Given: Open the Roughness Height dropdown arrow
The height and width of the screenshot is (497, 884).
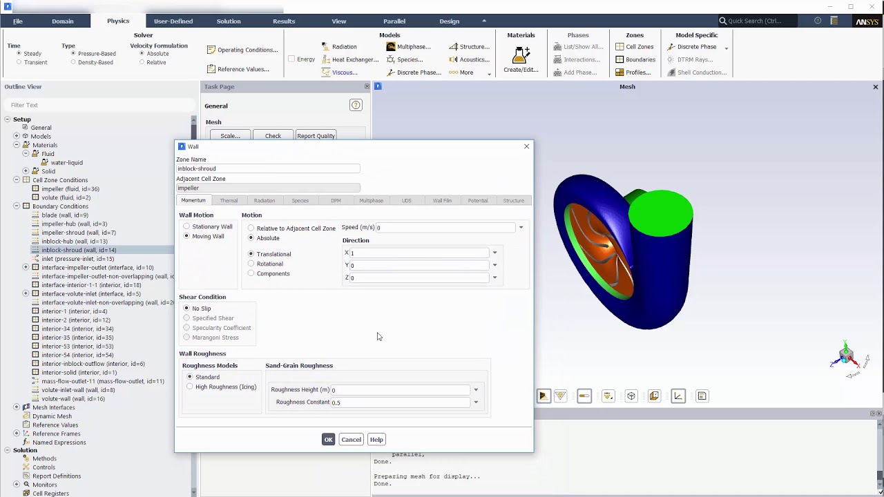Looking at the screenshot, I should [476, 390].
